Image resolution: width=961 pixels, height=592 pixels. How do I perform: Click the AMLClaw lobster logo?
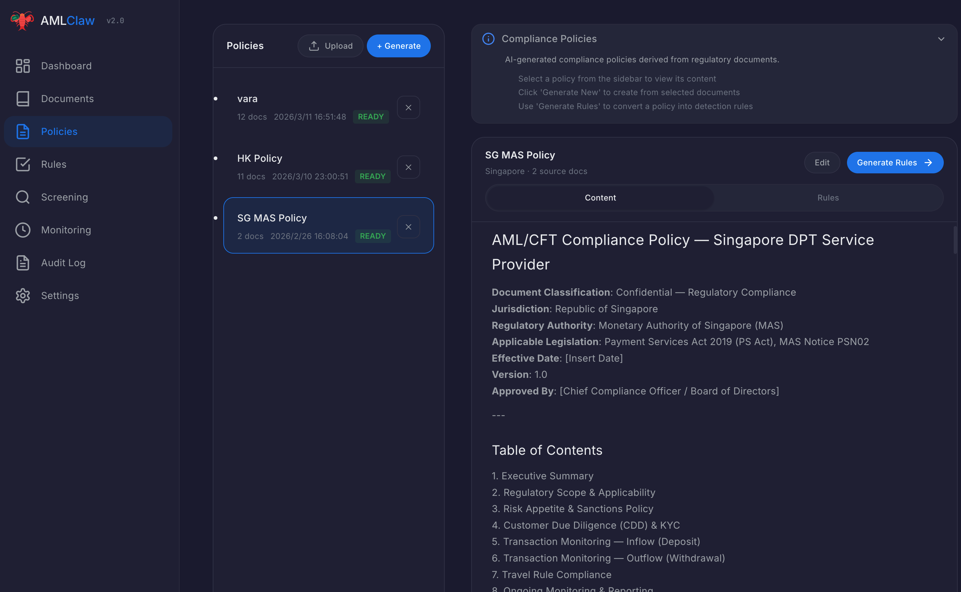22,20
